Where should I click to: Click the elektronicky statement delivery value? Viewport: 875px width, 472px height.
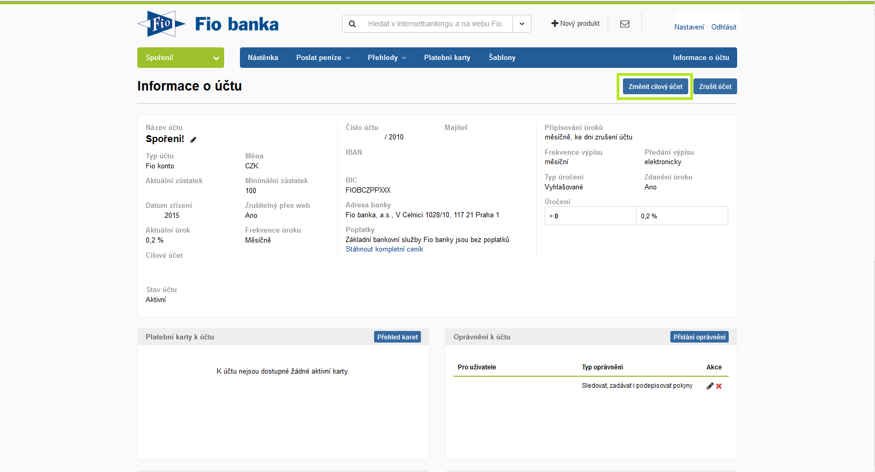[x=663, y=162]
